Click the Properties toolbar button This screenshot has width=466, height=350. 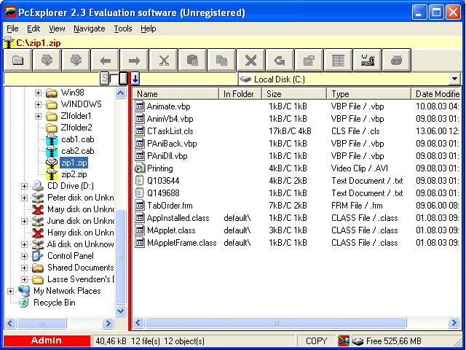pos(309,61)
